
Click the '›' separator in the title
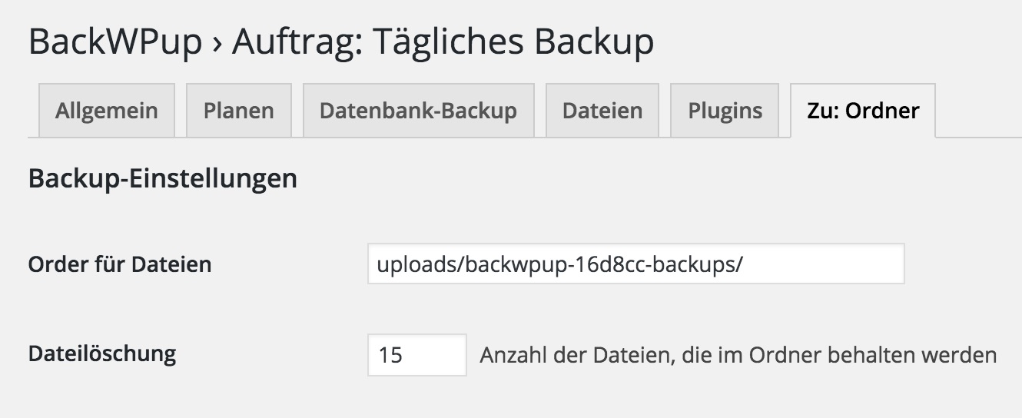(x=217, y=44)
